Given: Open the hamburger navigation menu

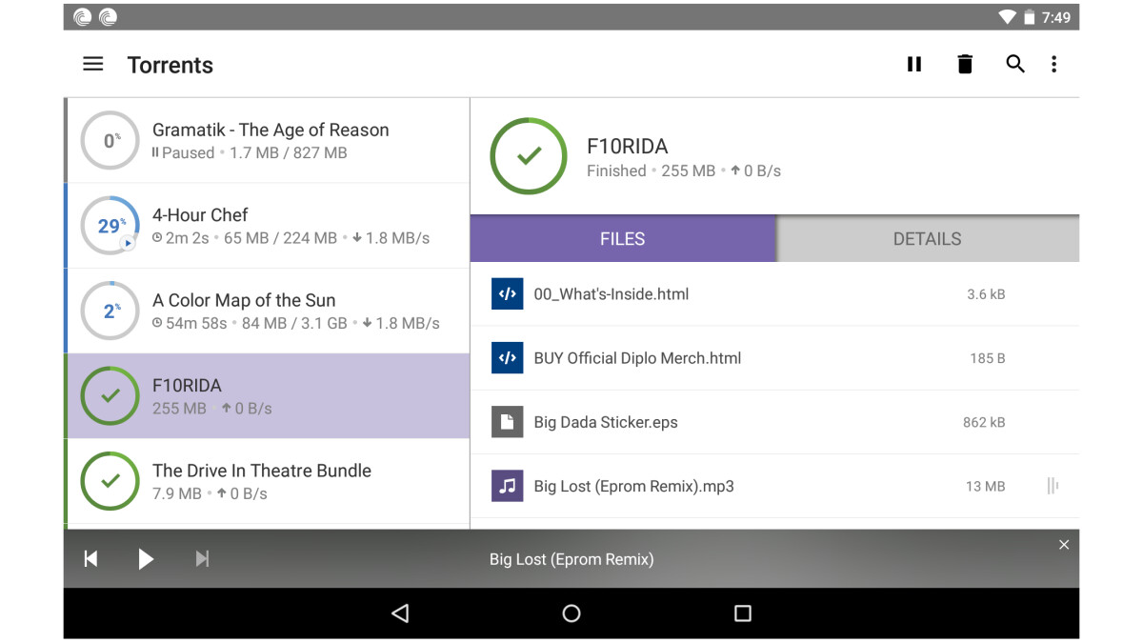Looking at the screenshot, I should pos(92,65).
